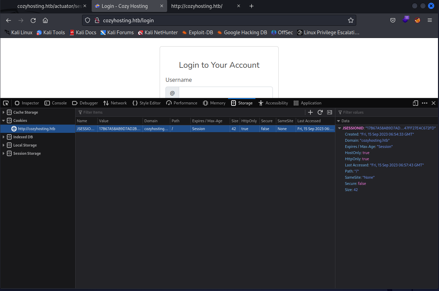Image resolution: width=439 pixels, height=291 pixels.
Task: Open Firefox hamburger application menu
Action: [x=430, y=21]
